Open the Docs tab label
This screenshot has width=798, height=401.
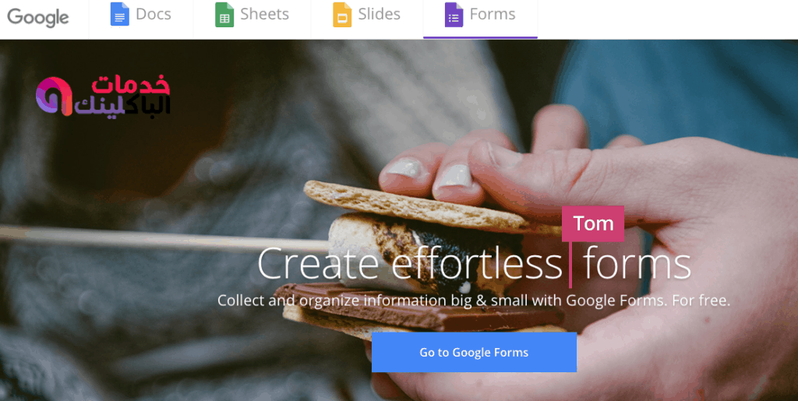pyautogui.click(x=154, y=14)
